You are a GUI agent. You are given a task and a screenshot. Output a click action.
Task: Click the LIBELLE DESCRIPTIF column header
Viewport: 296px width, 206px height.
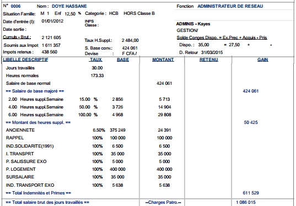25,60
